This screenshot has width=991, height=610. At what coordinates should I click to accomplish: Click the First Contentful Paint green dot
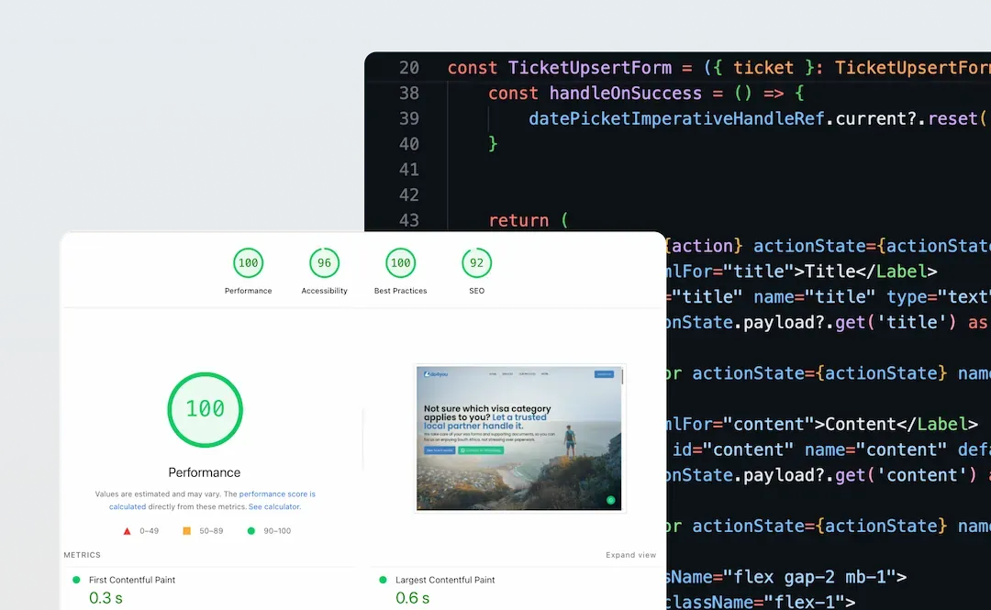(x=76, y=580)
